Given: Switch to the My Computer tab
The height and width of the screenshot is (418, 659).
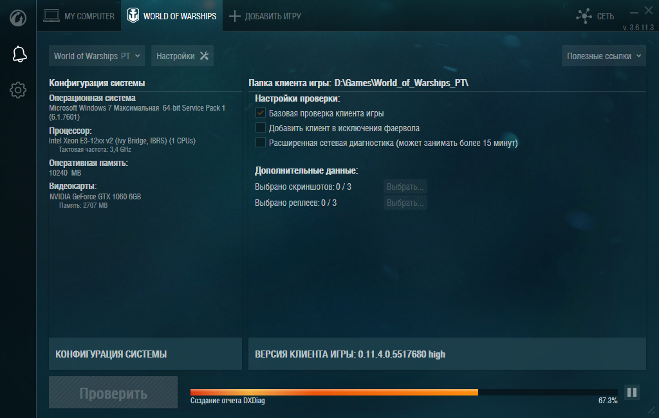Looking at the screenshot, I should point(79,16).
